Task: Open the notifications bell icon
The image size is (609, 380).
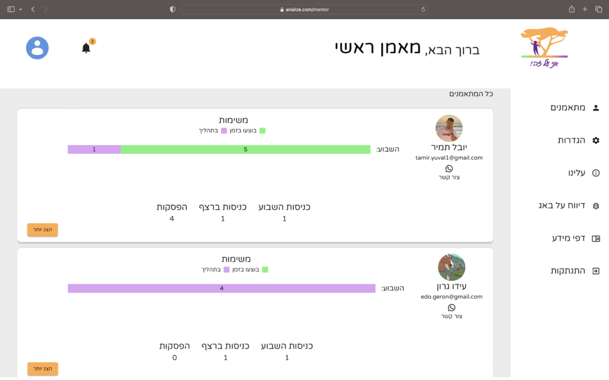Action: 86,48
